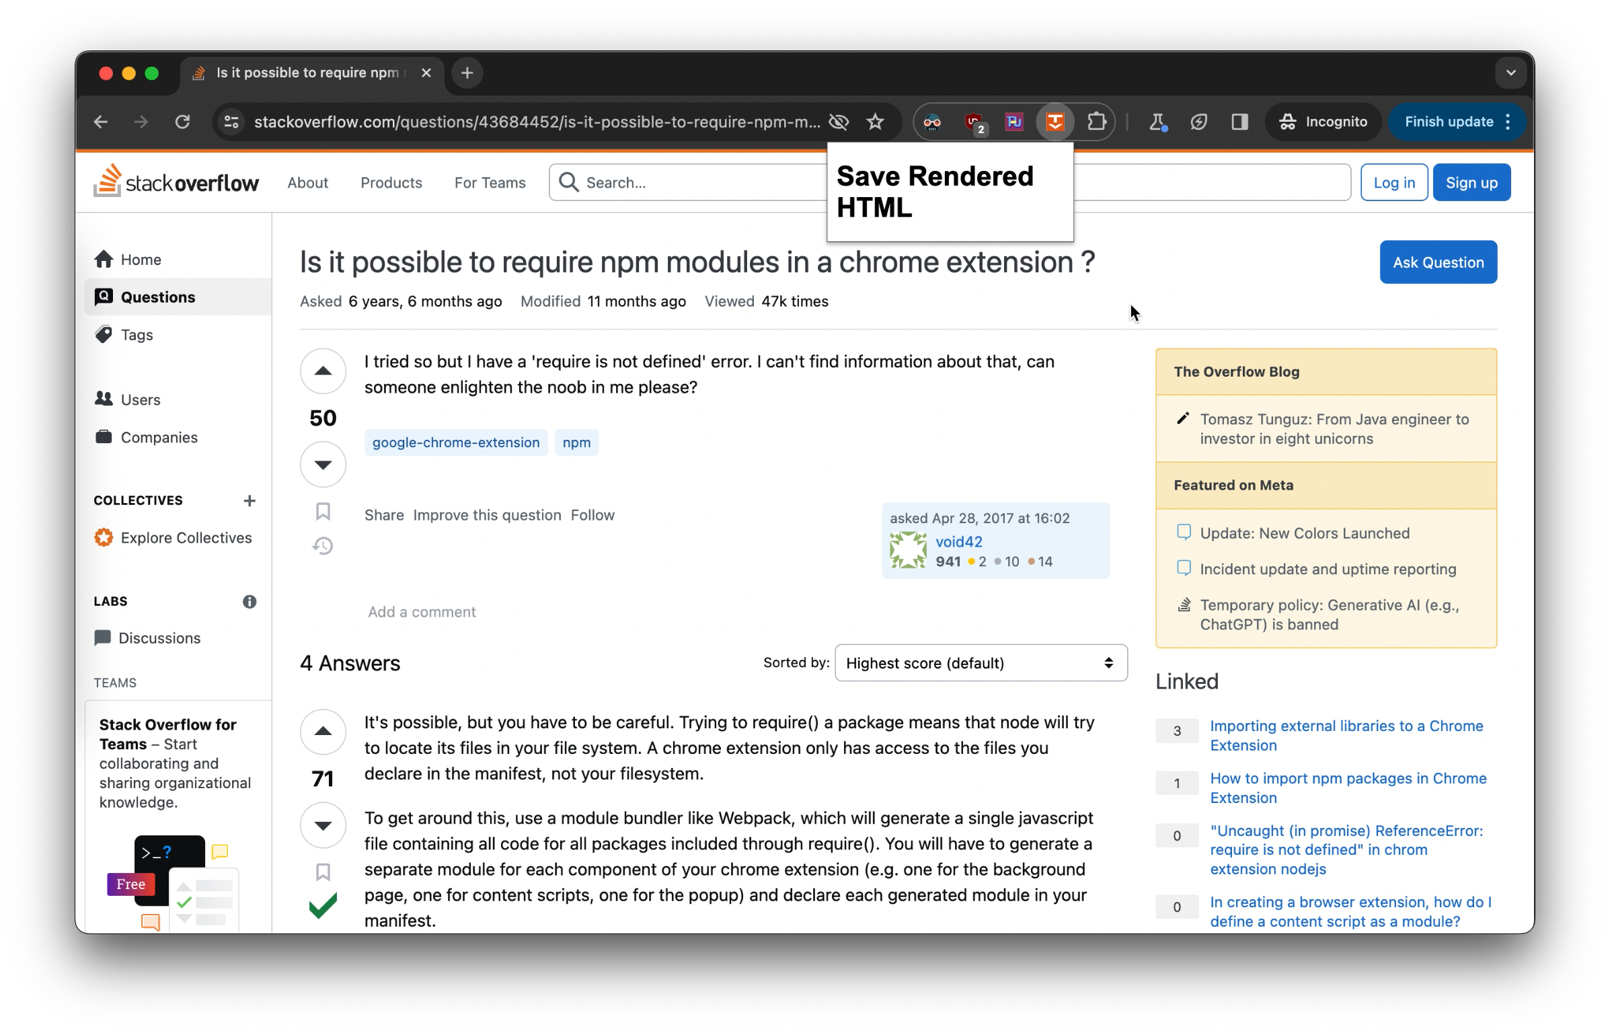
Task: Bookmark the first answer
Action: [x=323, y=872]
